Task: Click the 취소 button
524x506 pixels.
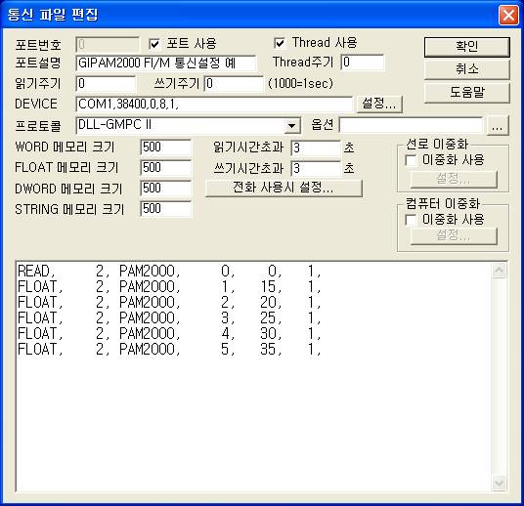Action: pos(467,69)
